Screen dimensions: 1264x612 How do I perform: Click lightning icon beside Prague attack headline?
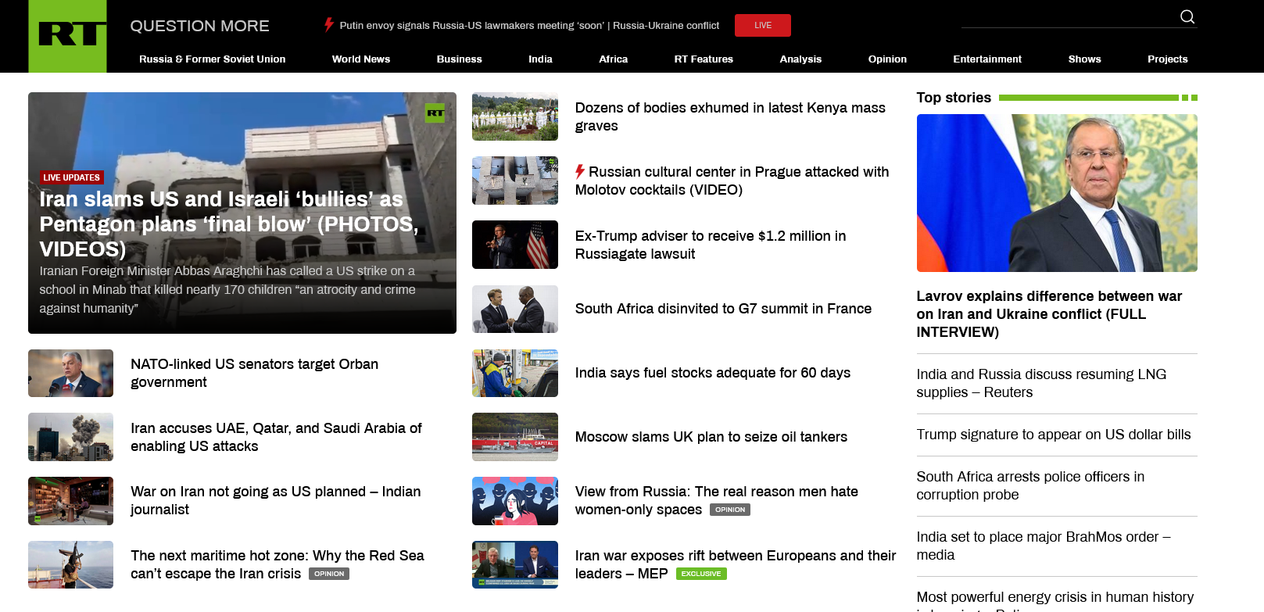pos(580,172)
